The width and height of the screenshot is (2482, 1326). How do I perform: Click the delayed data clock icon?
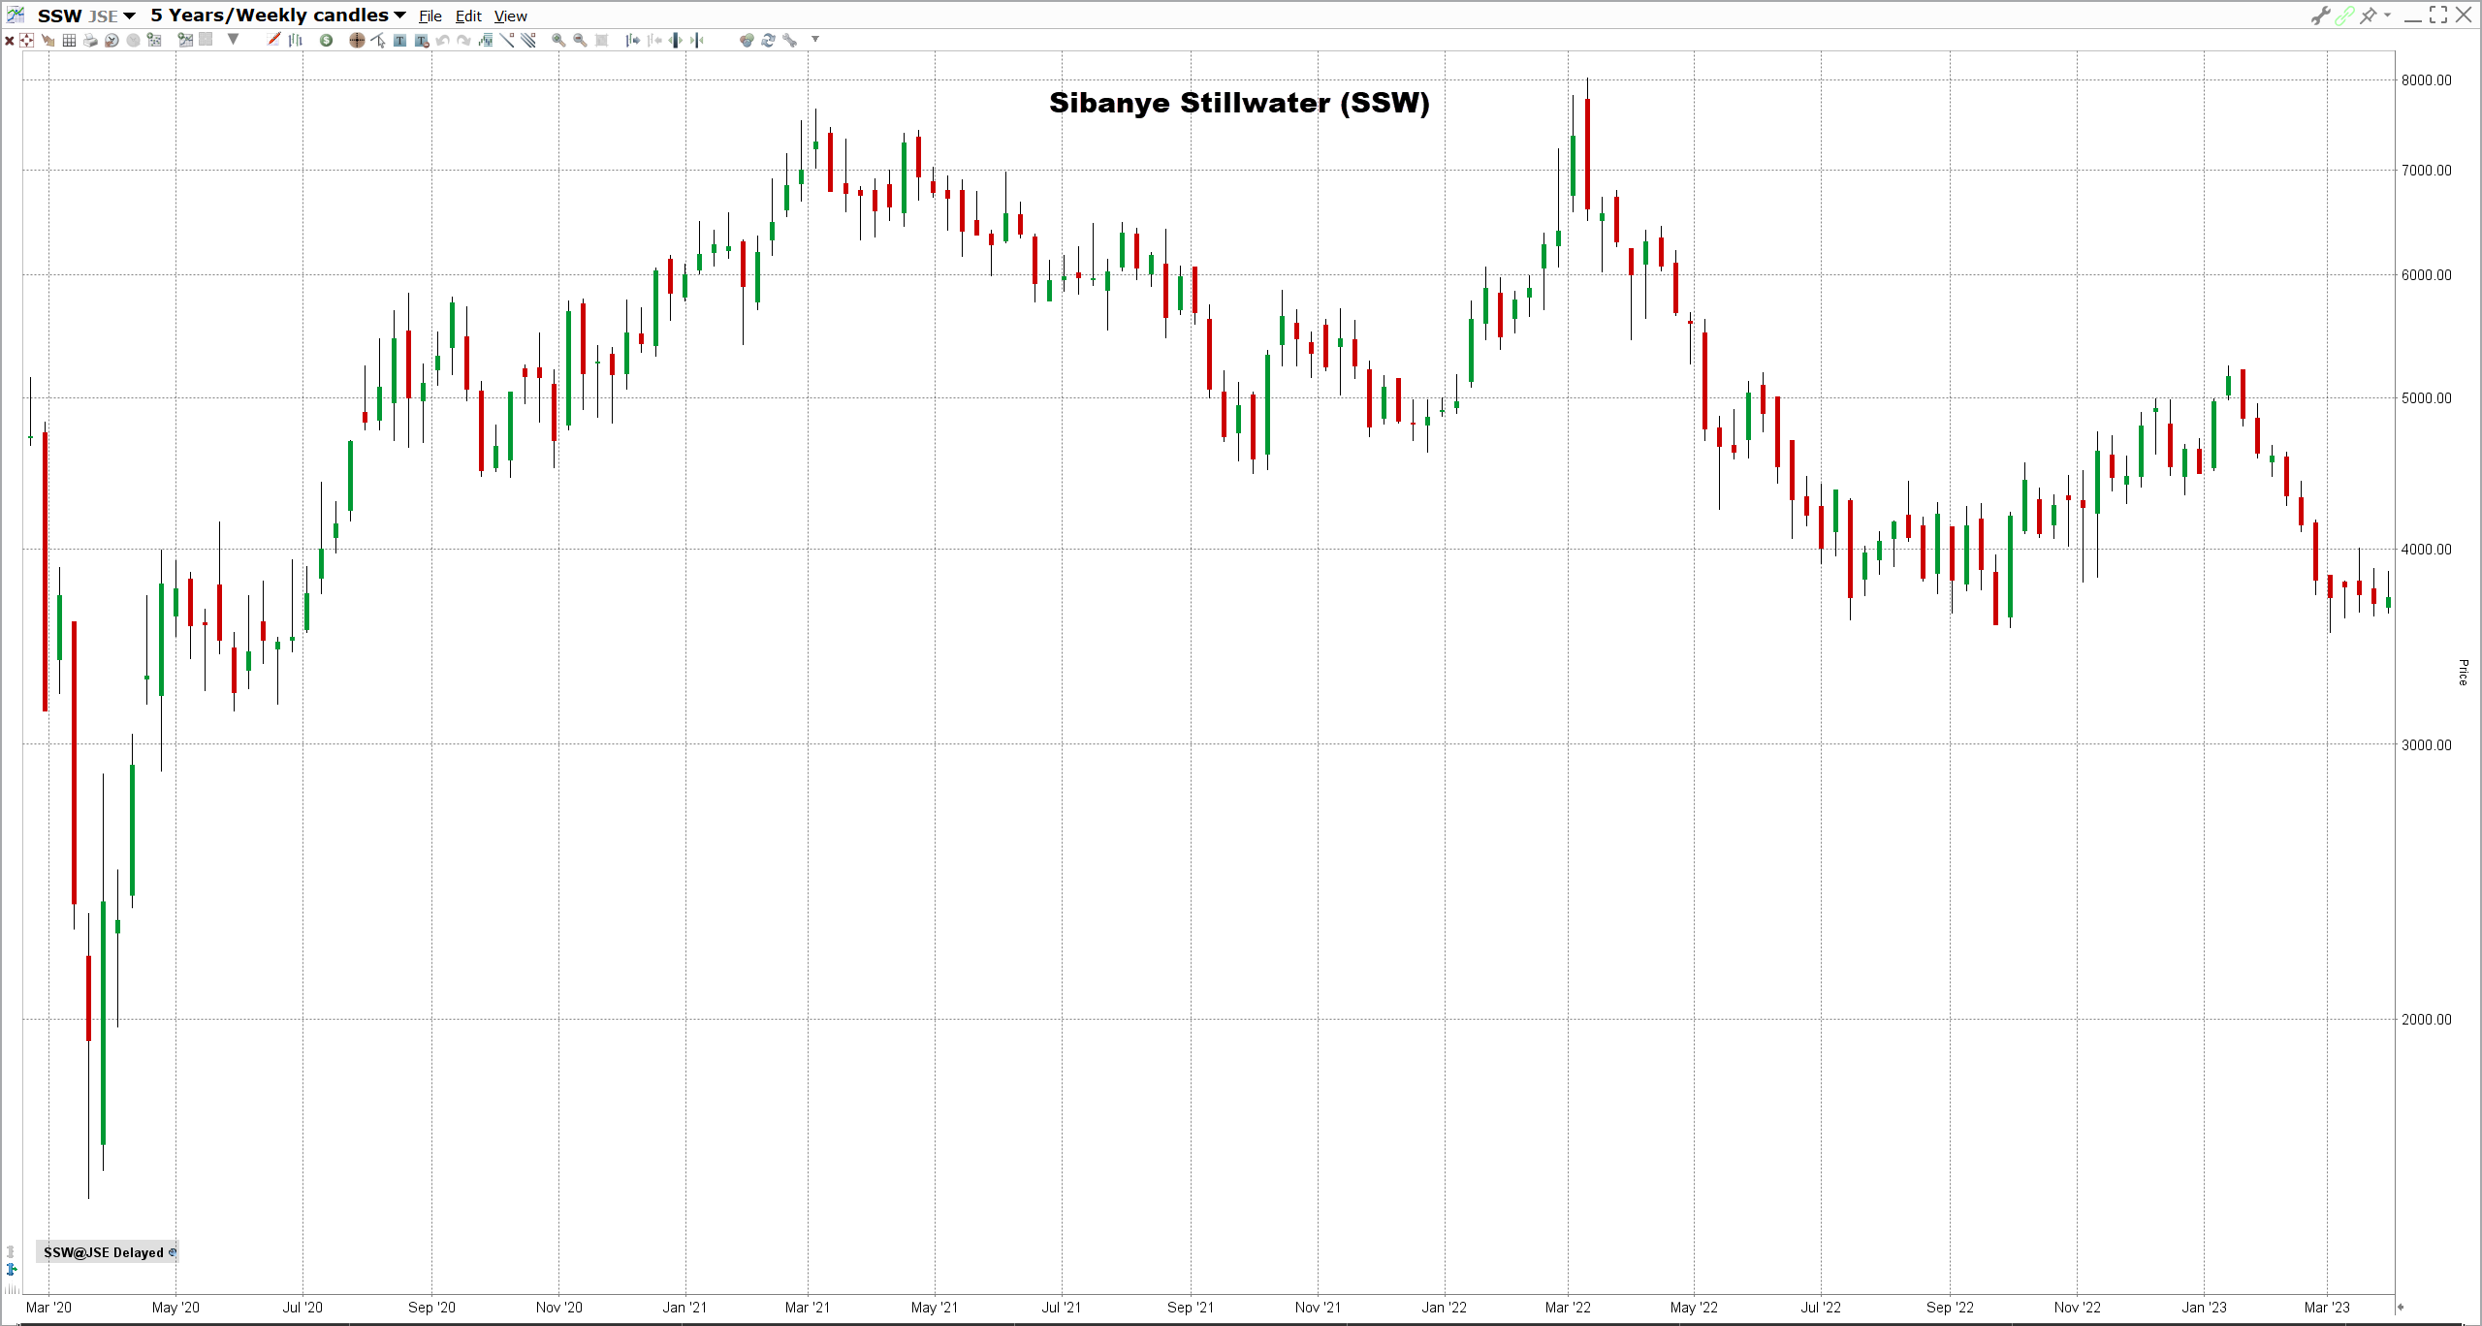pos(173,1252)
